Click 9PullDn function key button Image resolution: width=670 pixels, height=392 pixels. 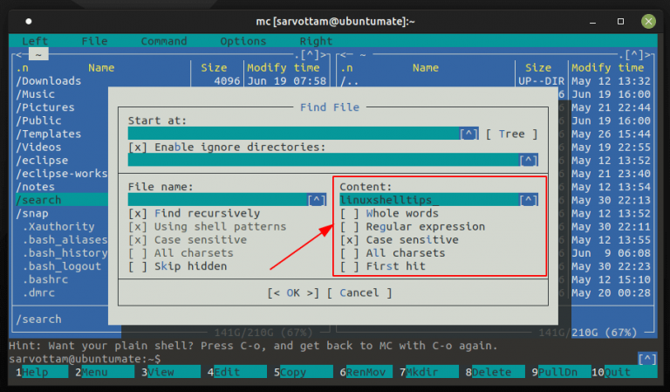(x=561, y=372)
